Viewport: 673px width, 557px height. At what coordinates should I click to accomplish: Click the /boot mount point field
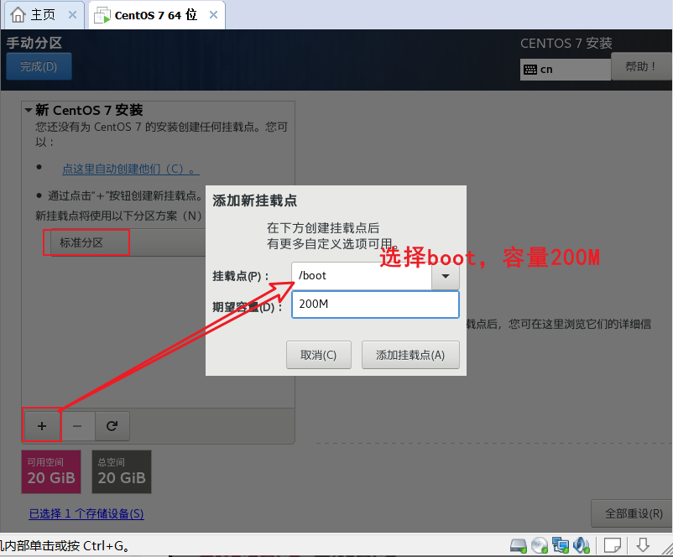coord(362,276)
